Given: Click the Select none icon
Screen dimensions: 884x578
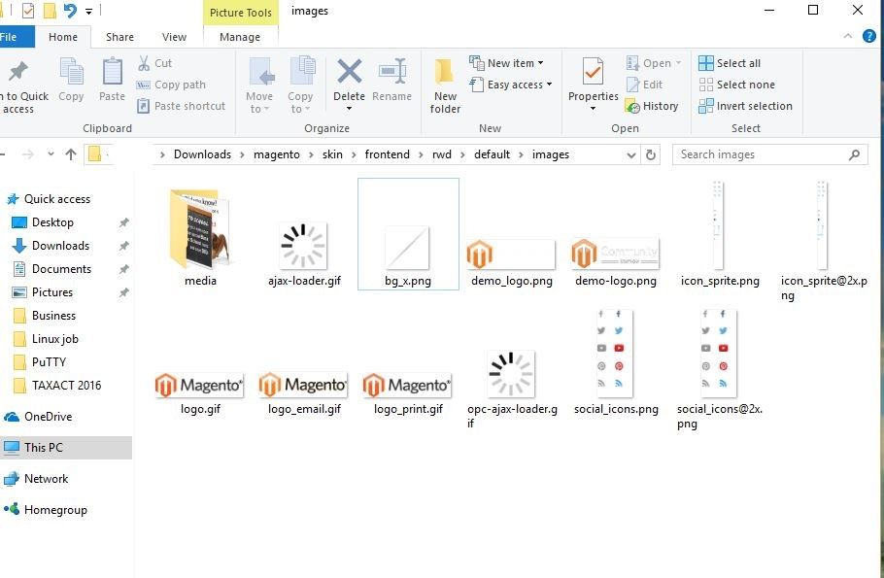Looking at the screenshot, I should pyautogui.click(x=706, y=85).
